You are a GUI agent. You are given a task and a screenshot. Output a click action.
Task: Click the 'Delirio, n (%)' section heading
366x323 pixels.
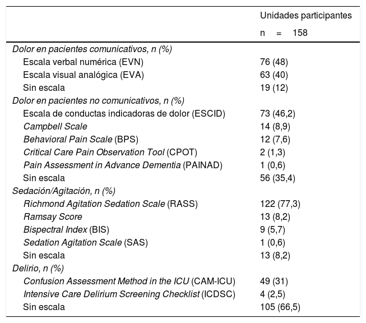38,269
